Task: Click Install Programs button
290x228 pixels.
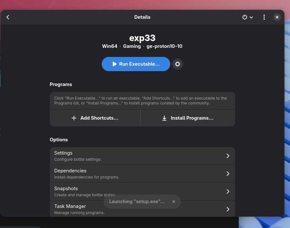Action: 188,118
